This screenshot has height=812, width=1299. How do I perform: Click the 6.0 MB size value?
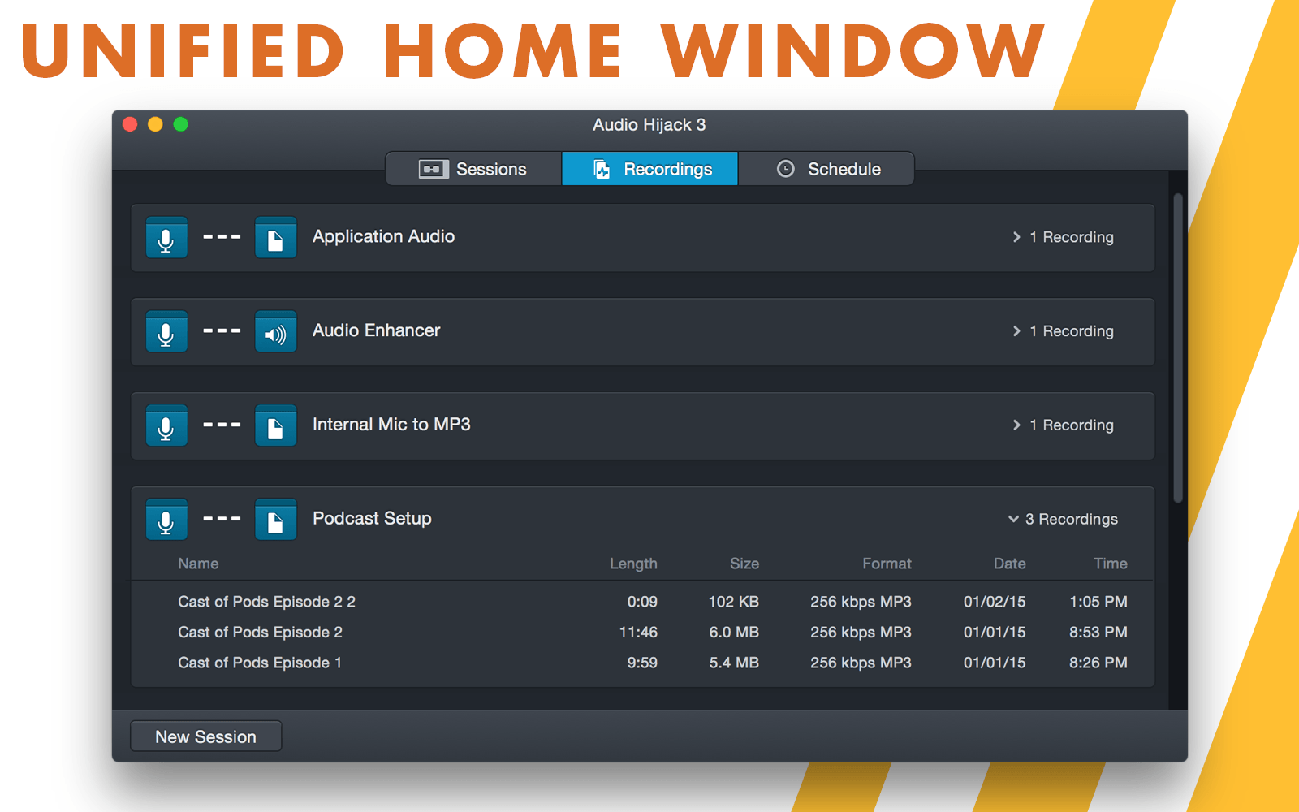coord(734,632)
